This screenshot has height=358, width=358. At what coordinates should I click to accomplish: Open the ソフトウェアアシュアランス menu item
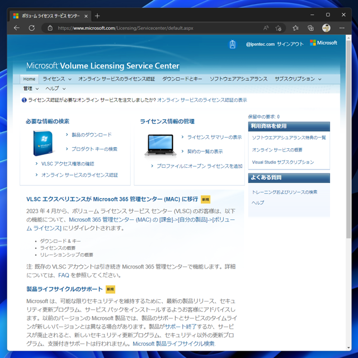239,79
